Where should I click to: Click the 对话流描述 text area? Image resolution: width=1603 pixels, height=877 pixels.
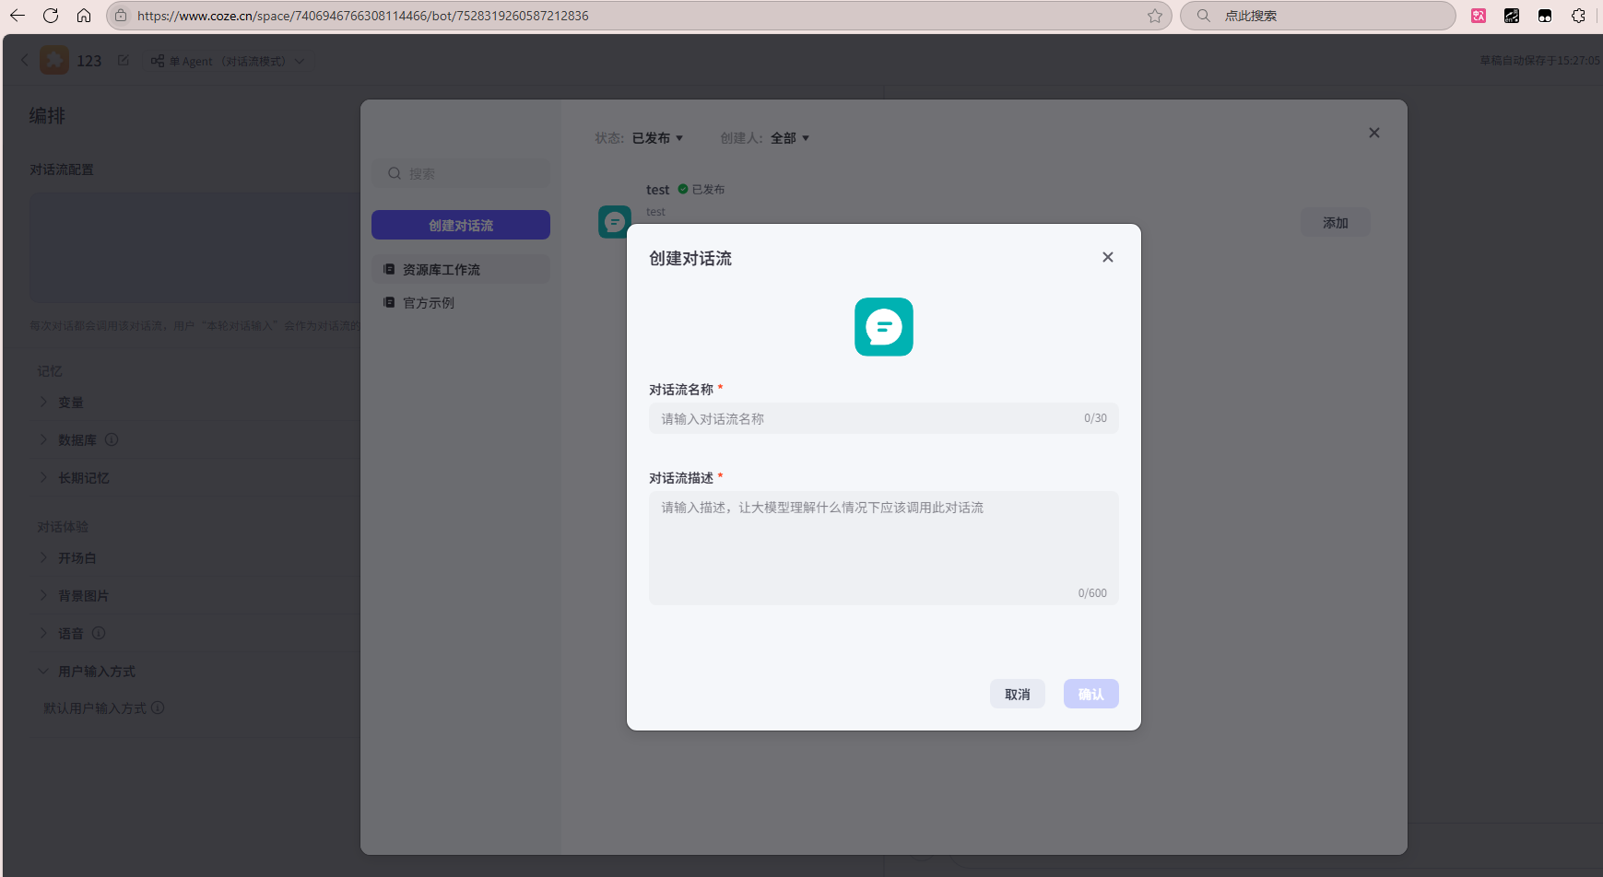[x=883, y=547]
